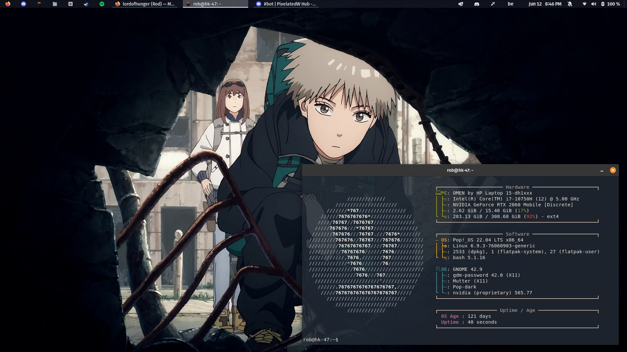Click the terminal title 'rob@hk-47: ~'
Viewport: 627px width, 352px height.
click(460, 170)
